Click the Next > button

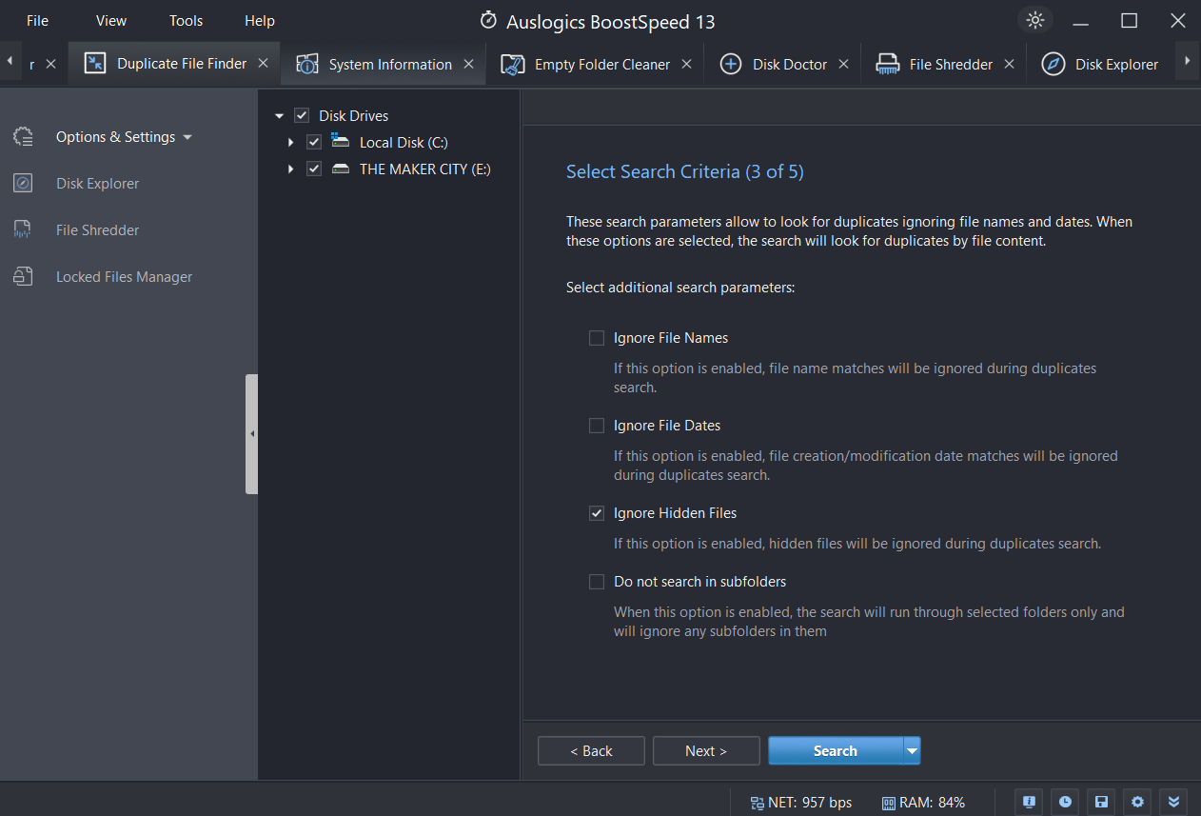[x=706, y=751]
